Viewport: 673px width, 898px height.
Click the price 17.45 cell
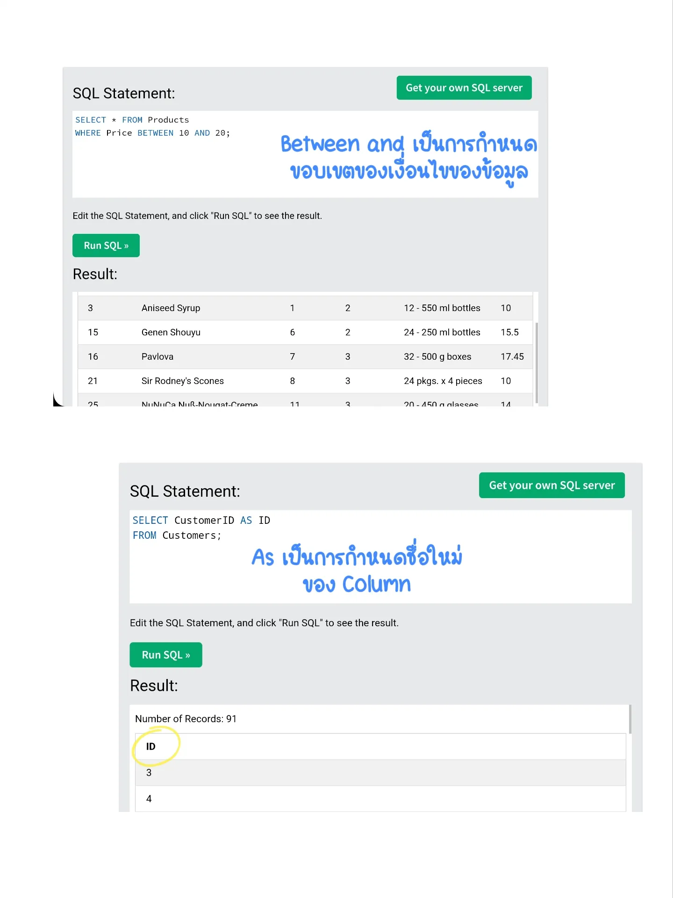pos(512,357)
